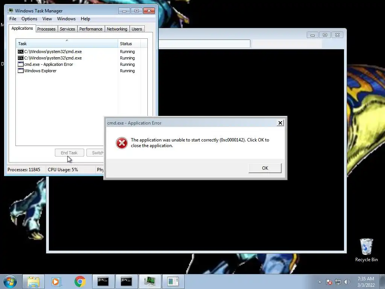Image resolution: width=385 pixels, height=289 pixels.
Task: Select the second C:\Windows\system32\cmd.exe task
Action: 82,58
